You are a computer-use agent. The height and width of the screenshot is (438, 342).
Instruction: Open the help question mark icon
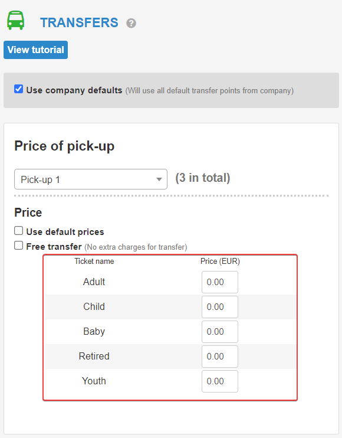(x=131, y=23)
